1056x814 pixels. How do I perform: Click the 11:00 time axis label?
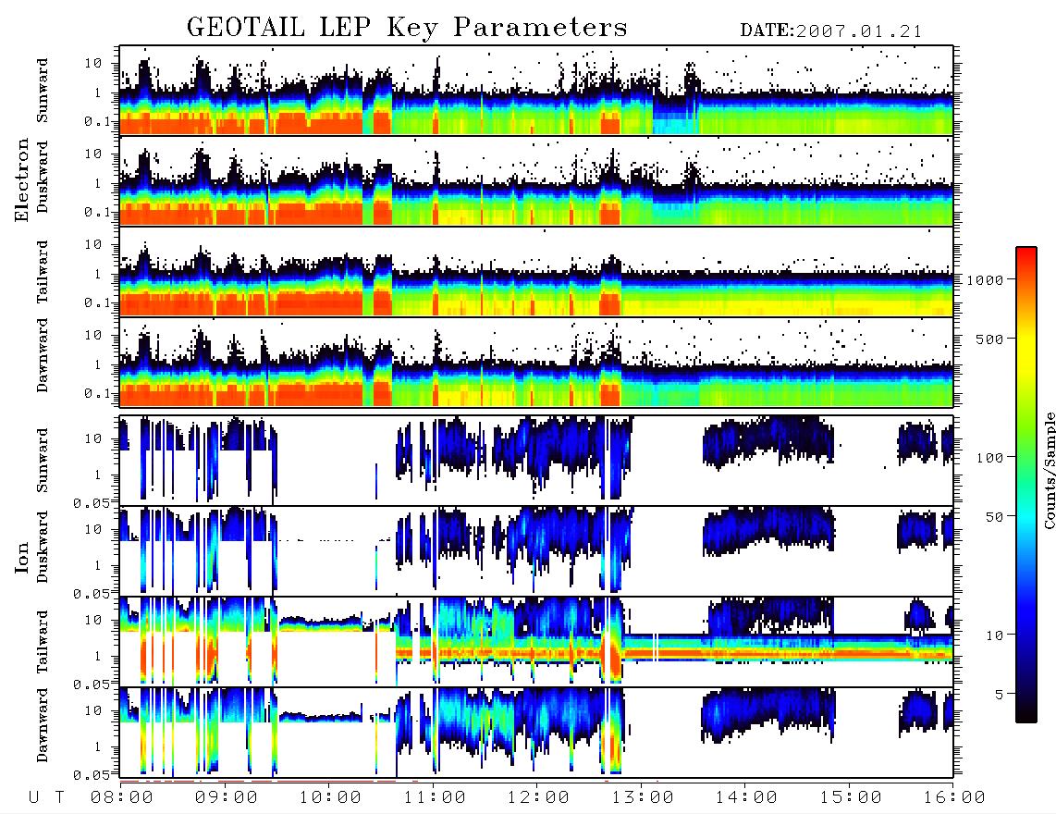(435, 798)
